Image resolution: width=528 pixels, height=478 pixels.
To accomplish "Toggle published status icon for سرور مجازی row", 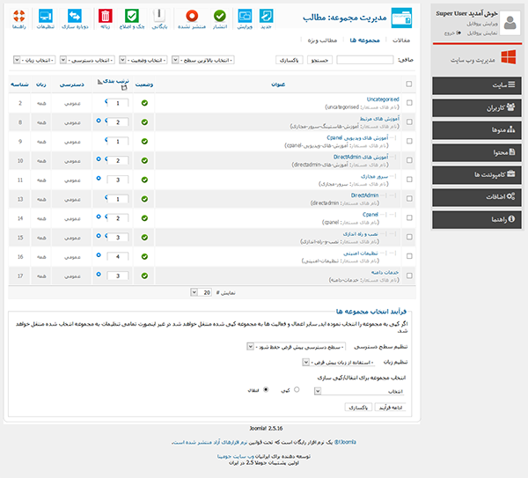I will pyautogui.click(x=144, y=180).
